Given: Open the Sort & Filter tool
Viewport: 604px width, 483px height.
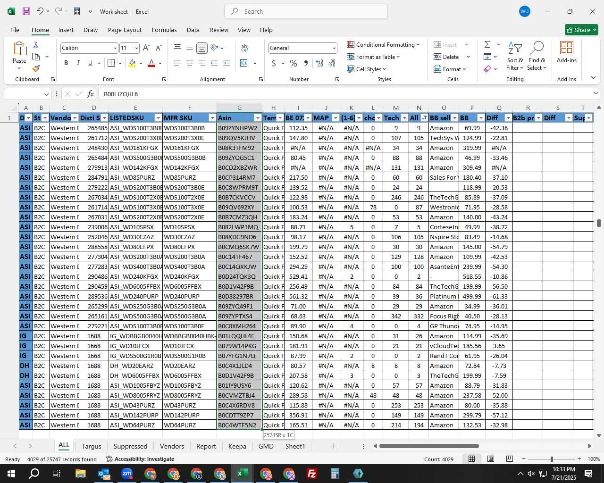Looking at the screenshot, I should 515,56.
